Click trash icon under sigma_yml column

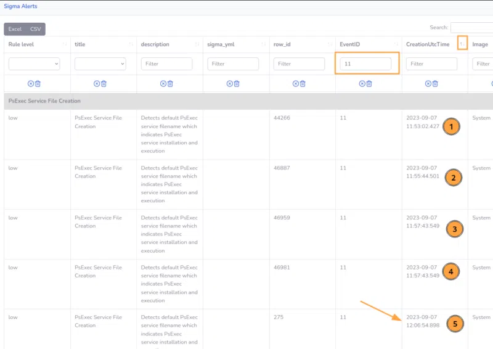tap(237, 84)
